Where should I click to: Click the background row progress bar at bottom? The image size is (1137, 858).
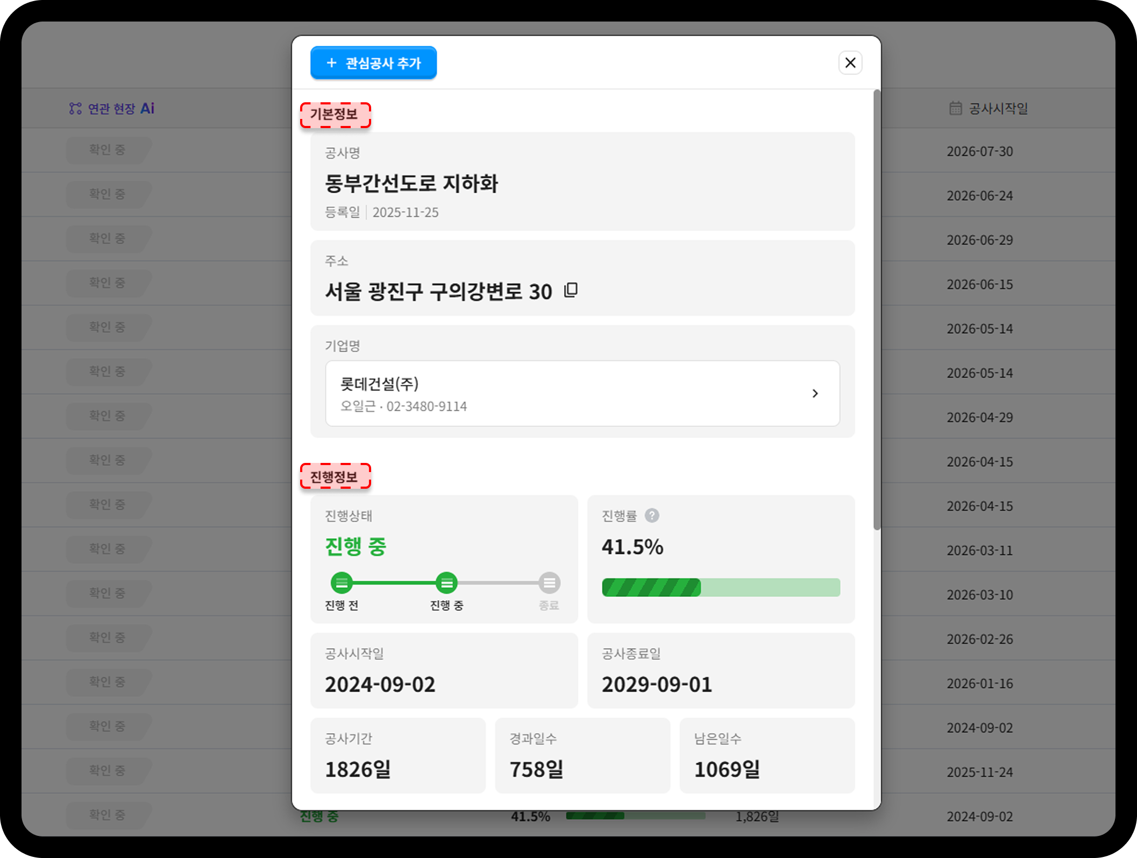click(x=635, y=816)
